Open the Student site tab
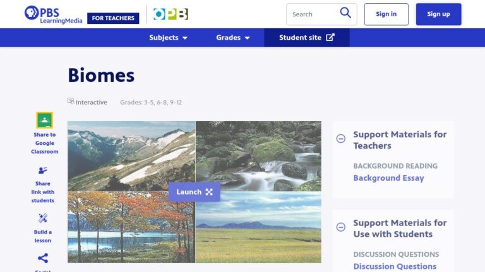Image resolution: width=485 pixels, height=272 pixels. [307, 38]
